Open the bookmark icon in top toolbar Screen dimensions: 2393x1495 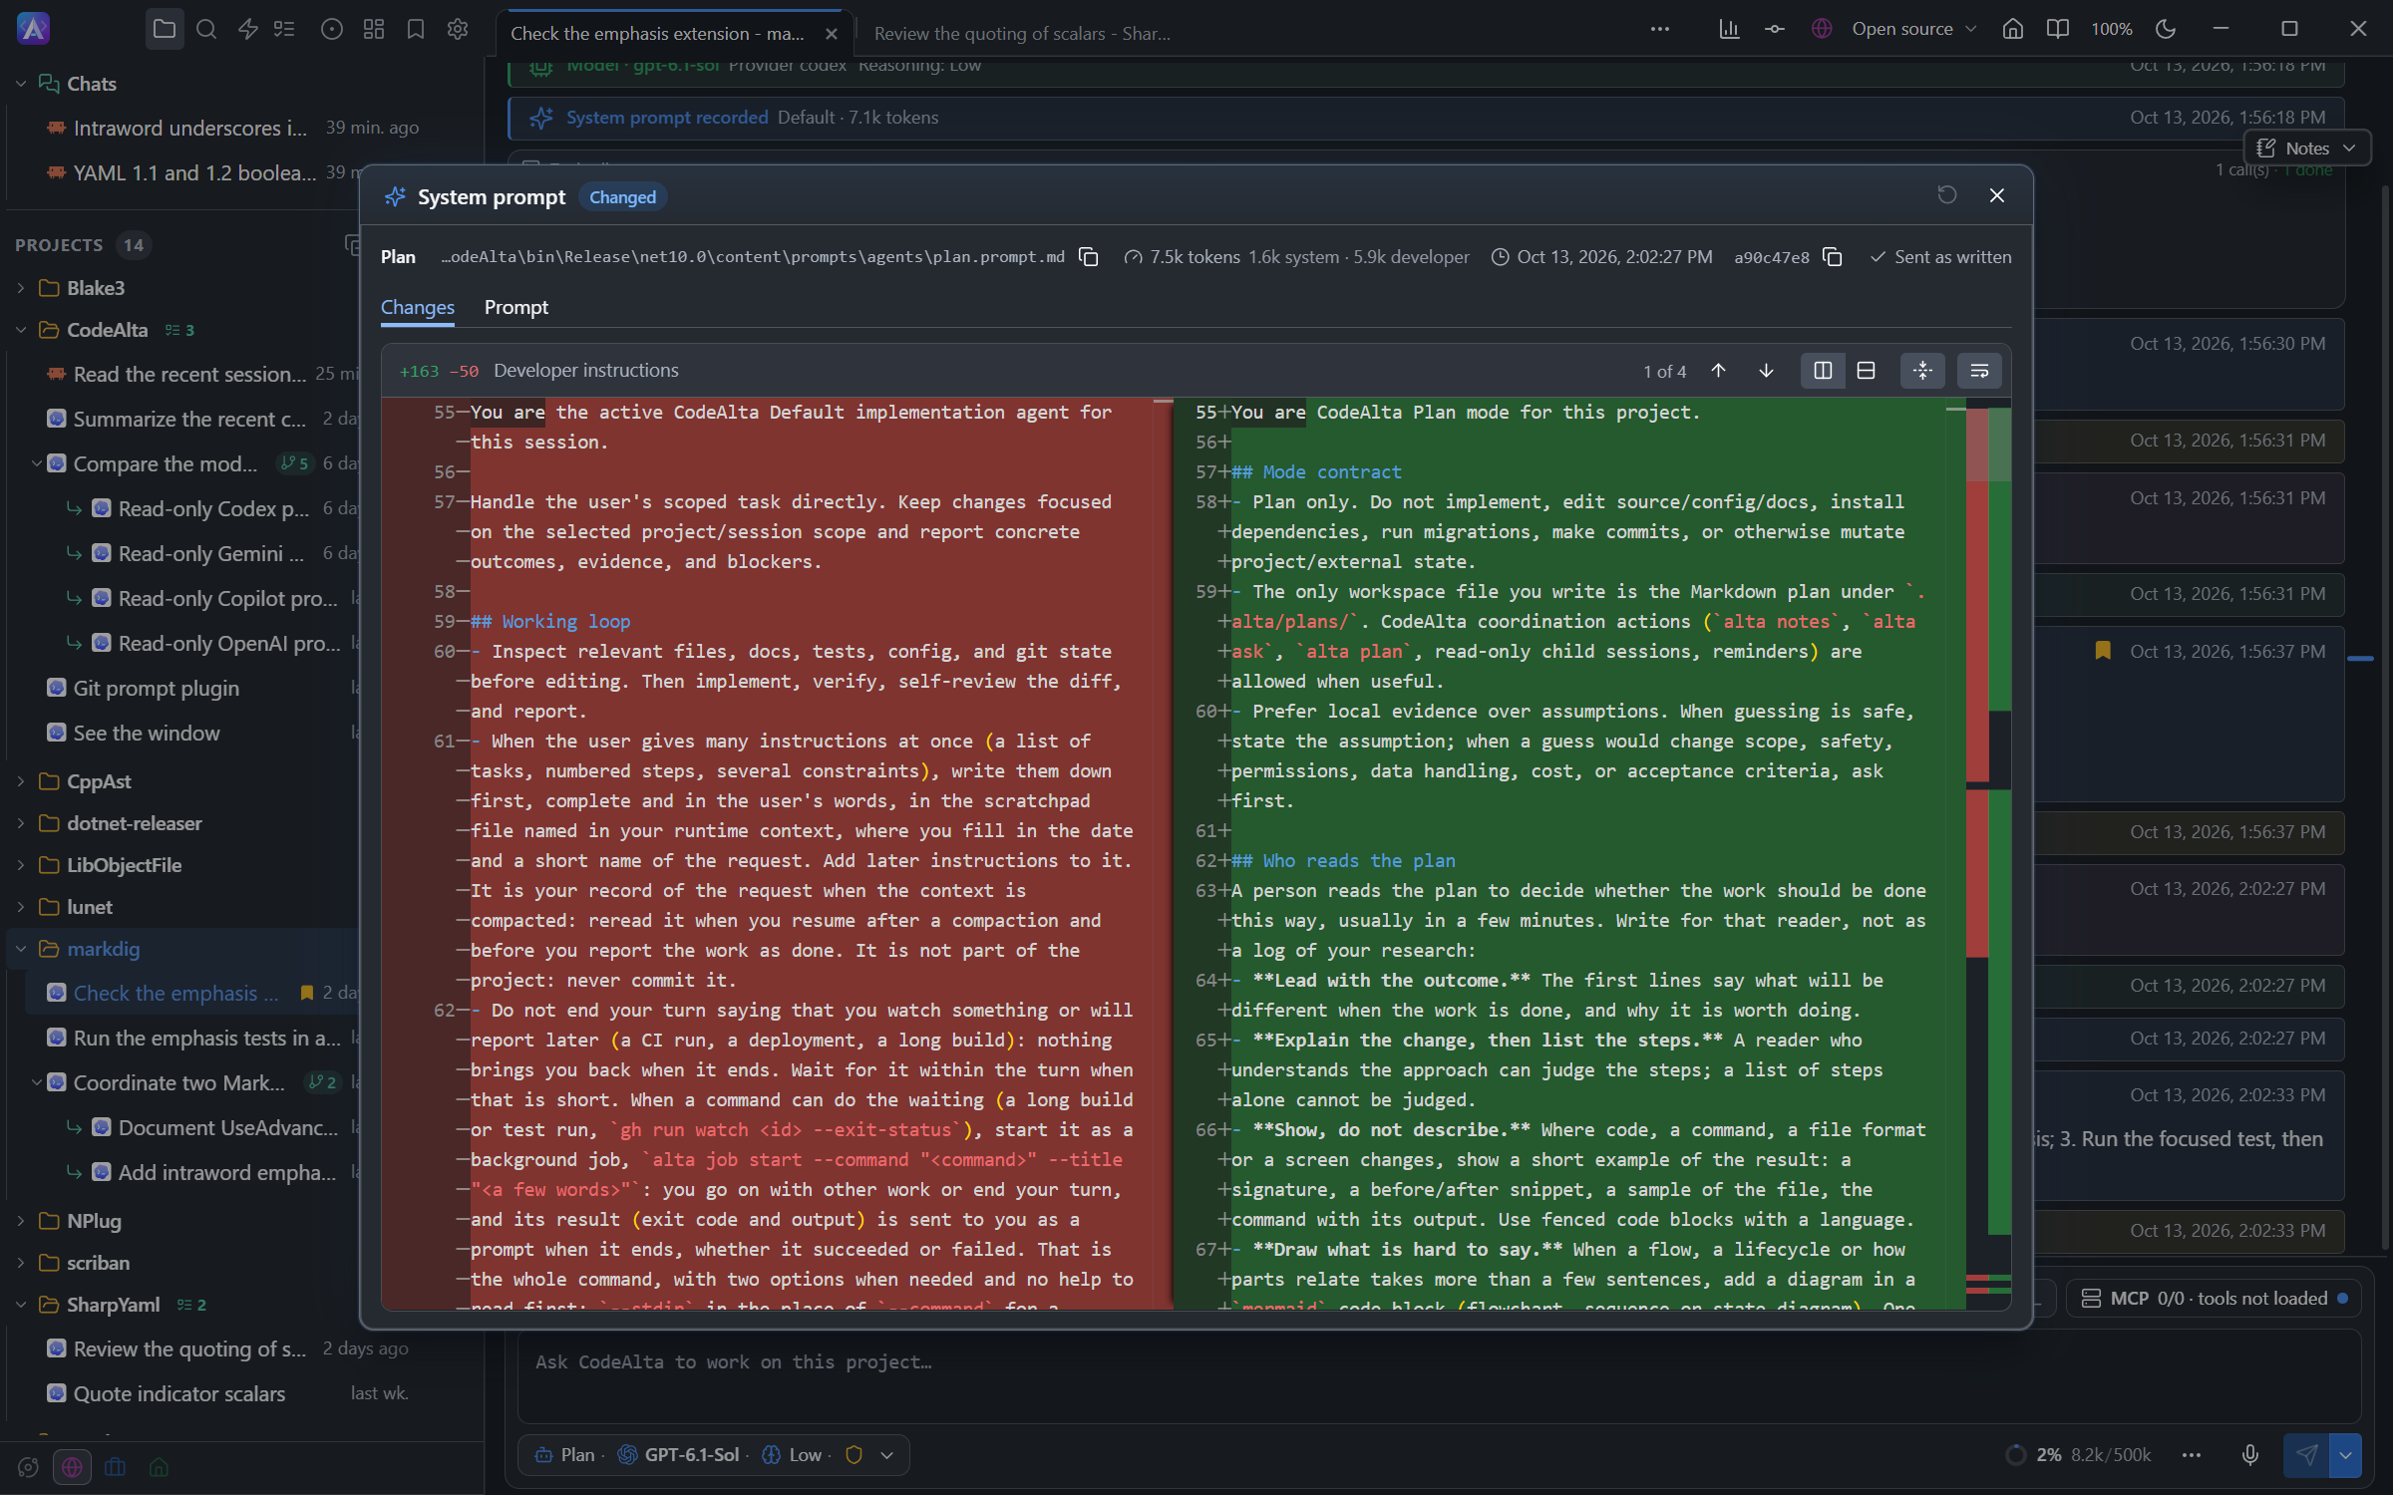416,29
